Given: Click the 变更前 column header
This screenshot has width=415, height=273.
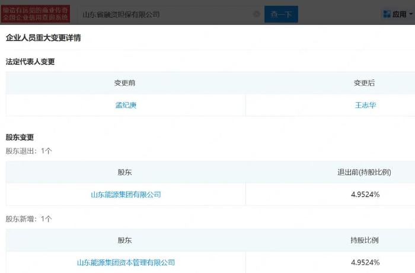Looking at the screenshot, I should [125, 83].
